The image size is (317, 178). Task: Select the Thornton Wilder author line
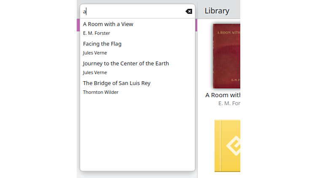pyautogui.click(x=100, y=92)
